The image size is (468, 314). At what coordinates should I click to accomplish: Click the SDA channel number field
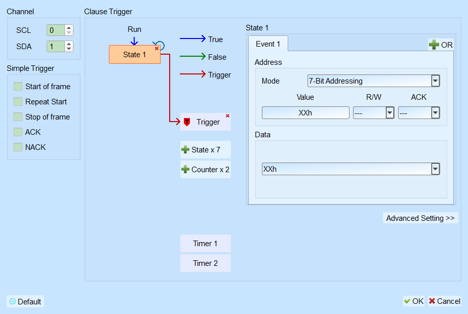pos(56,46)
